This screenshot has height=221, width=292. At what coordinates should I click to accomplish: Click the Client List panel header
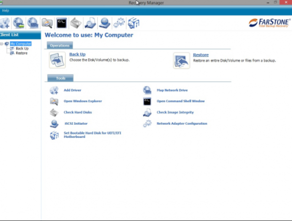21,35
